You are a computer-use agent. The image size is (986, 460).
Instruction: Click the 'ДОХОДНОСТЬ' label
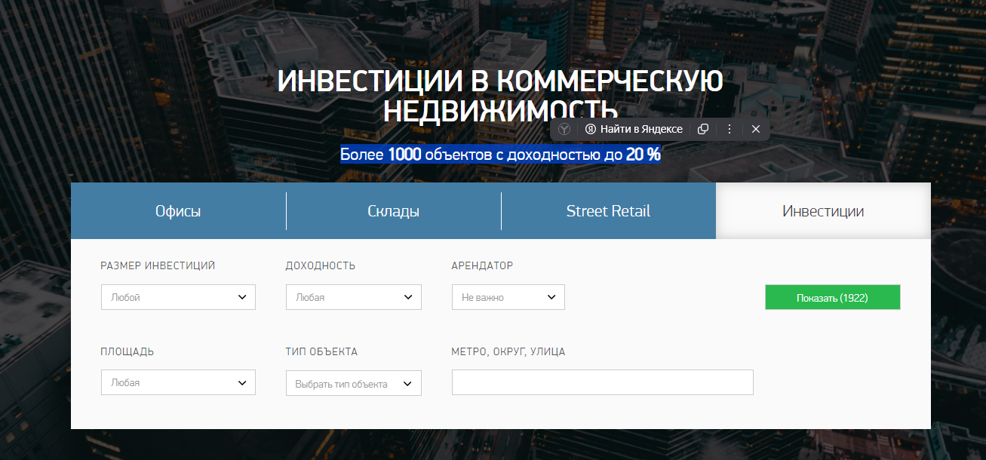(321, 266)
